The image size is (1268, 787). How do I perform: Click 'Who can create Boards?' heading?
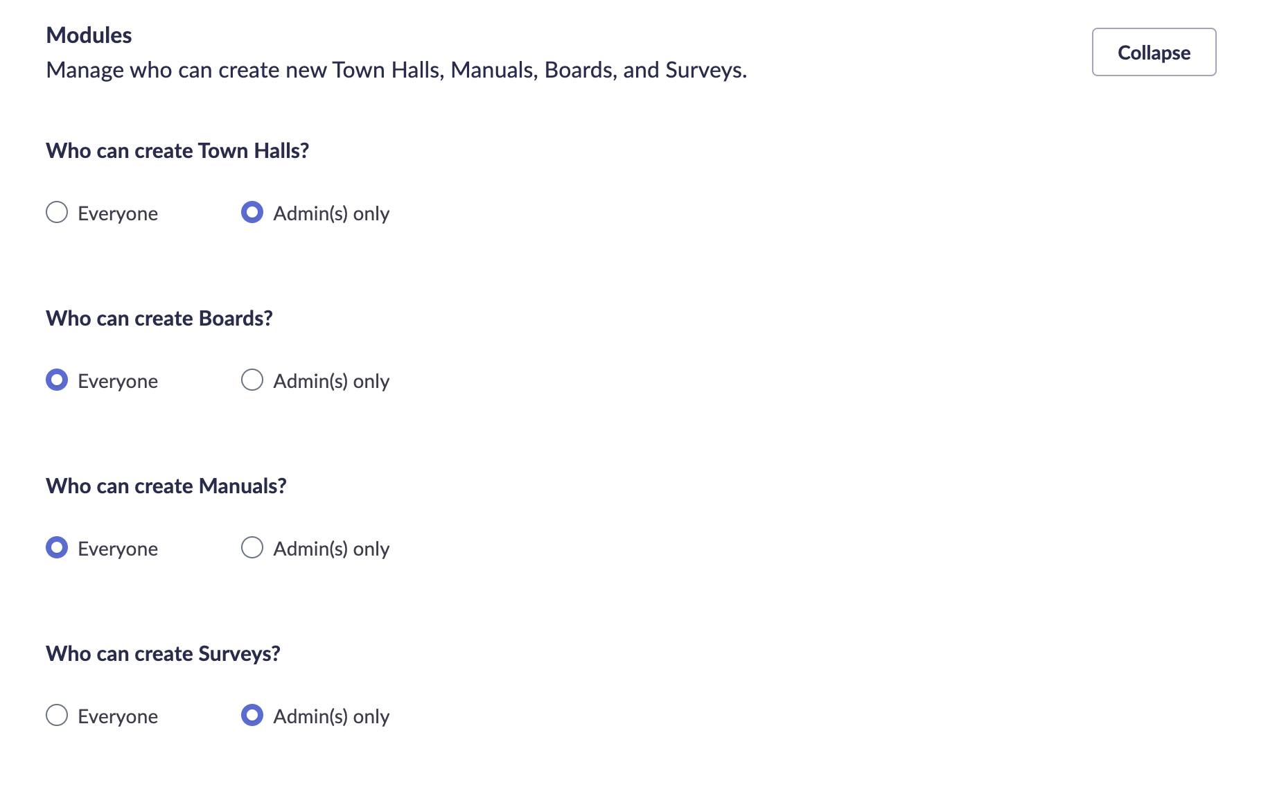click(159, 318)
